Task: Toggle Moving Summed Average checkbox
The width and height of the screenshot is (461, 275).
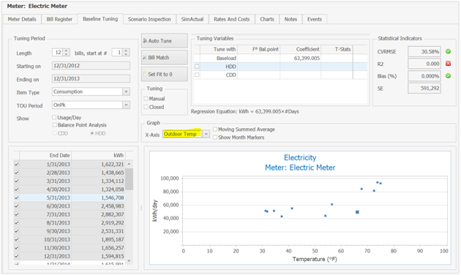Action: click(215, 129)
